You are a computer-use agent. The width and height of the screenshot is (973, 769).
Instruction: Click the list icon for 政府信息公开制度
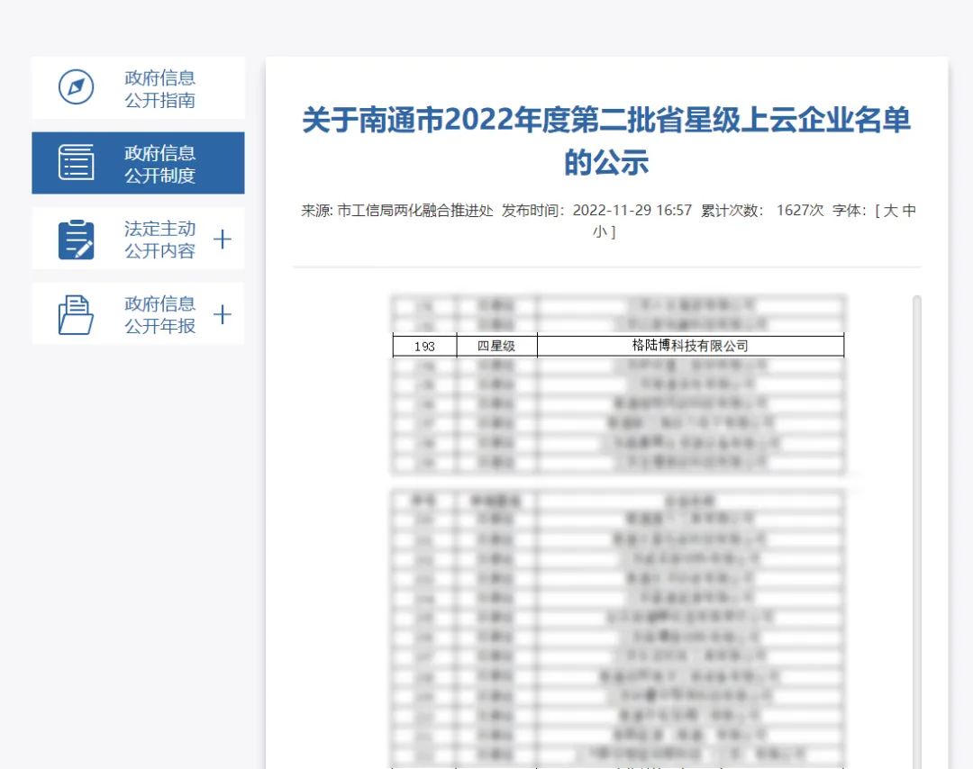[76, 162]
